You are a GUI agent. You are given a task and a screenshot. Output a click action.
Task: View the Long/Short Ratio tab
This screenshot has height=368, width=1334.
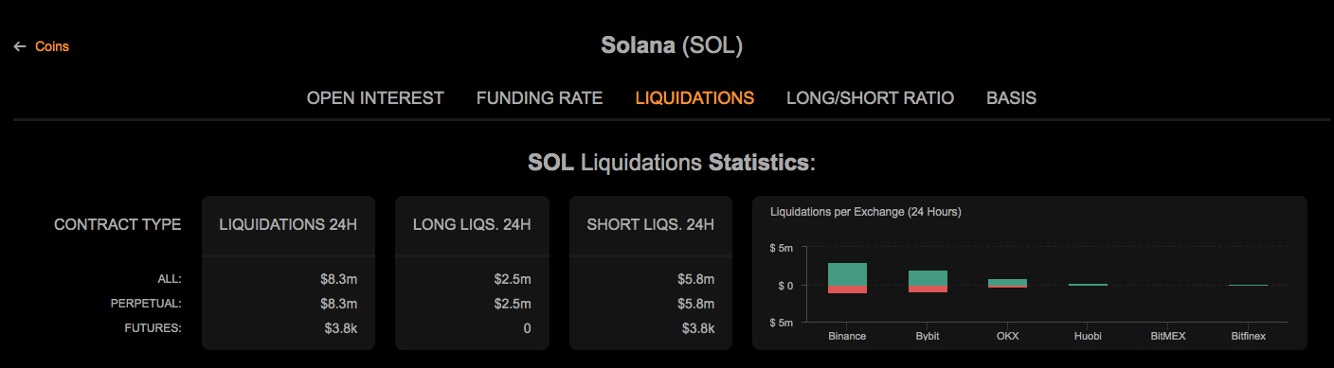point(870,97)
